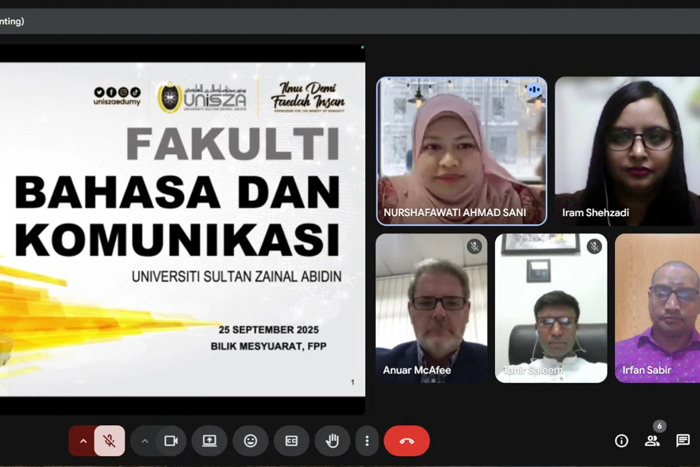Image resolution: width=700 pixels, height=467 pixels.
Task: Toggle closed captions
Action: click(291, 441)
